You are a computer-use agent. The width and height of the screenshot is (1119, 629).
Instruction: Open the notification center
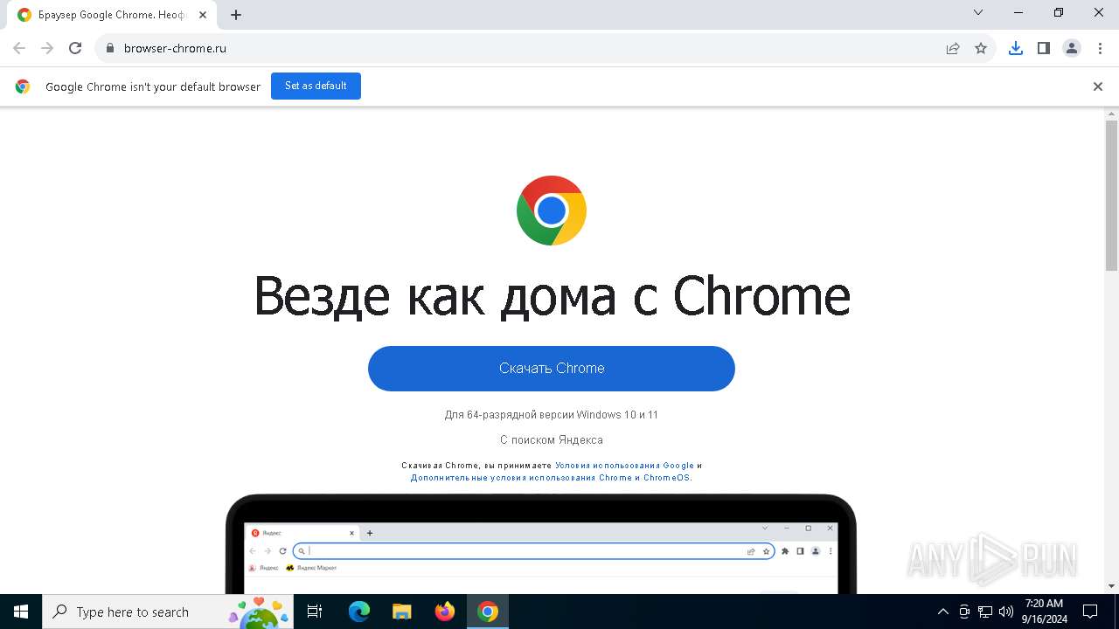click(1090, 612)
